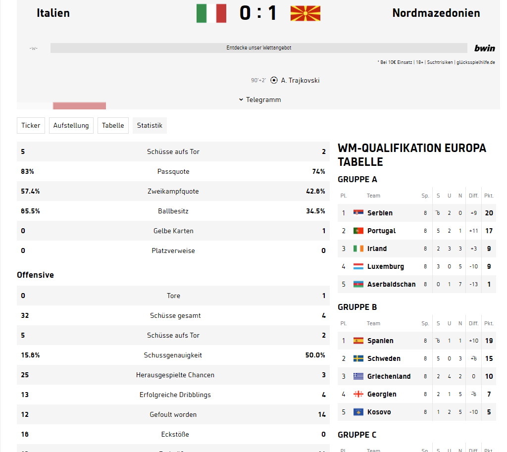507x452 pixels.
Task: Click the Italy flag icon in header
Action: click(211, 13)
